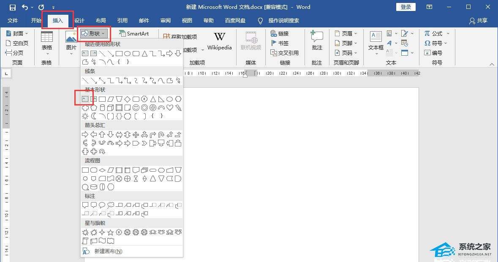Pick the chevron arrow shape
Viewport: 498px width, 262px height.
pyautogui.click(x=144, y=143)
